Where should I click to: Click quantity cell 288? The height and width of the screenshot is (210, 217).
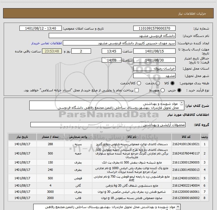pos(50,144)
